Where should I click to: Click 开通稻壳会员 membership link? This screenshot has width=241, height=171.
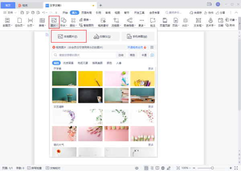(x=135, y=47)
